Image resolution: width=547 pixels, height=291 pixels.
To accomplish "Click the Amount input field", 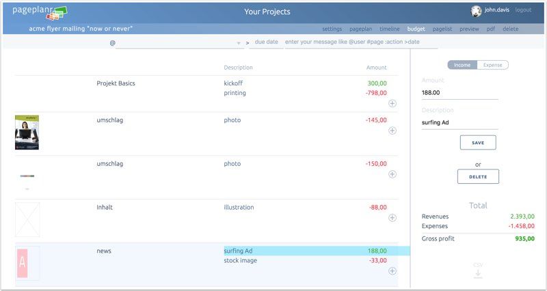I will tap(459, 93).
